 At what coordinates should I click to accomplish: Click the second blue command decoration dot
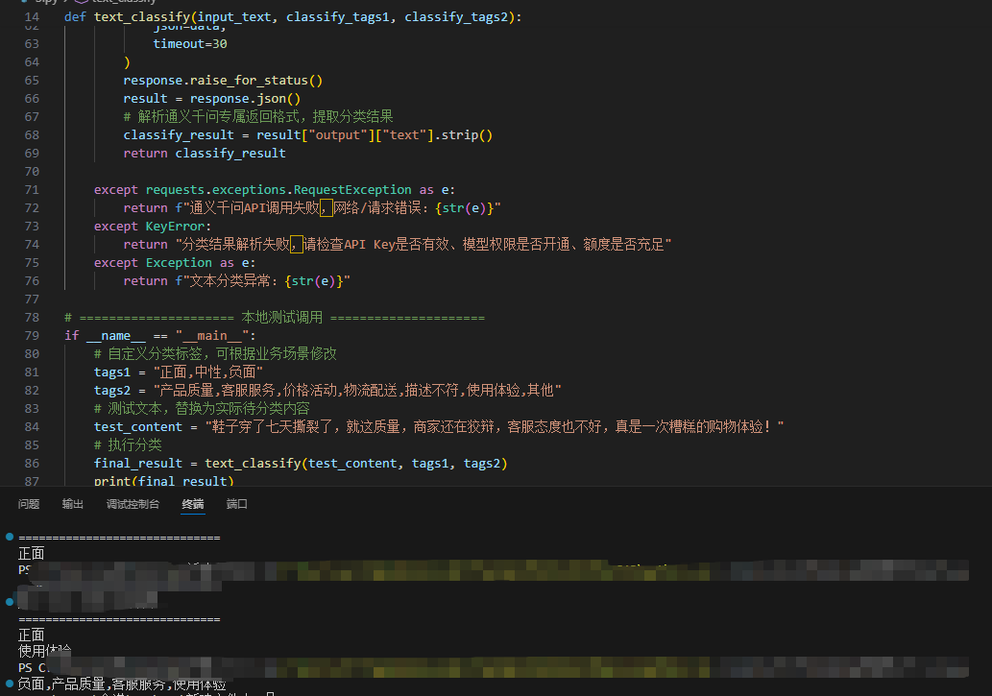pos(10,604)
